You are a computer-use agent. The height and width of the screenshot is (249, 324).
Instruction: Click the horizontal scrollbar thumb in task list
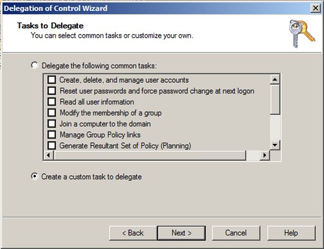[150, 155]
